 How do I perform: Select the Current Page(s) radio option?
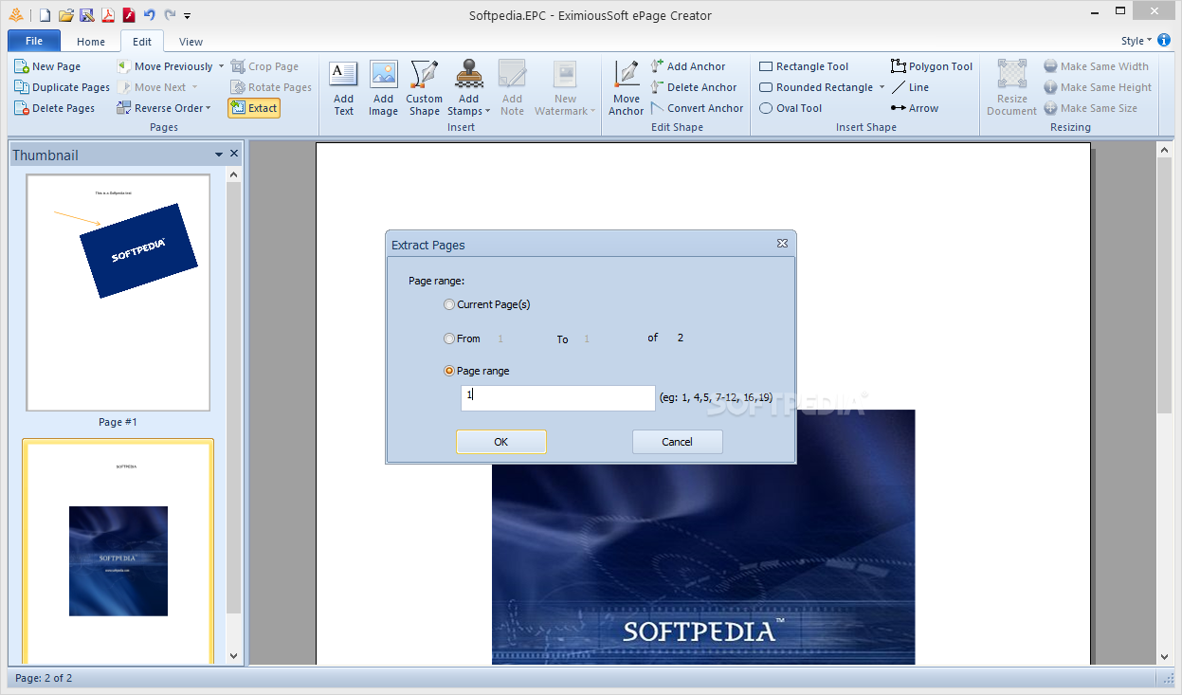coord(486,304)
